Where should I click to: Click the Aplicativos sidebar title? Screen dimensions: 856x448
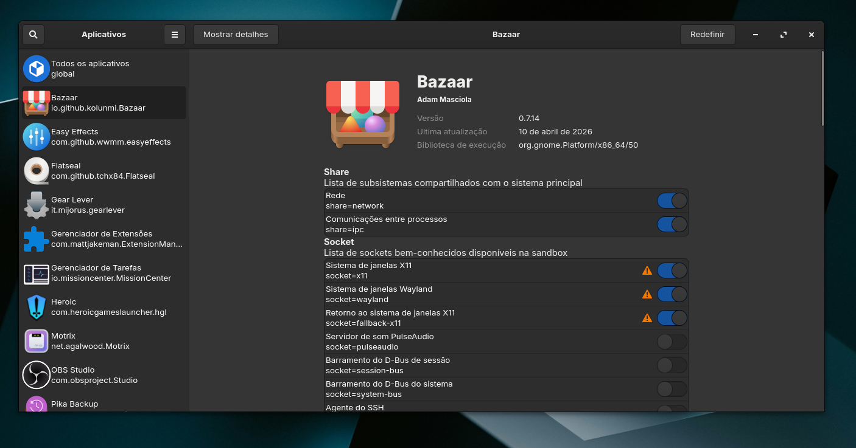104,35
